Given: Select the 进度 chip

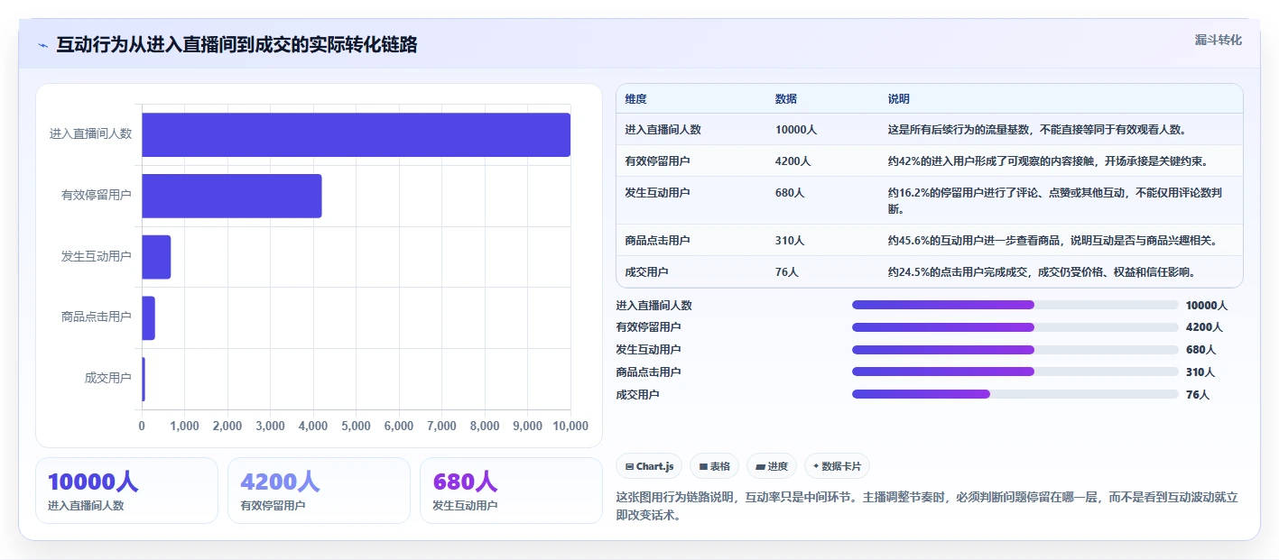Looking at the screenshot, I should pyautogui.click(x=772, y=466).
